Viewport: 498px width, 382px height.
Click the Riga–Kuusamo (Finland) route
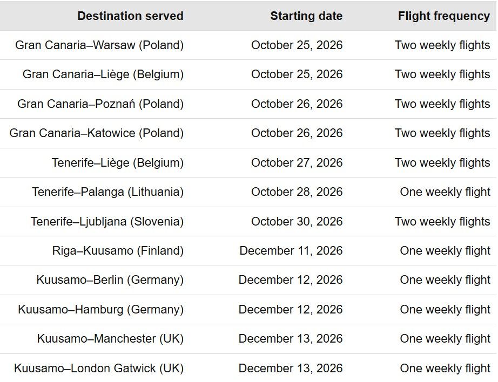[118, 251]
